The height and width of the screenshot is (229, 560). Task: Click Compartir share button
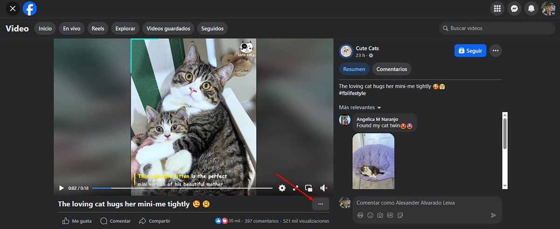click(154, 221)
